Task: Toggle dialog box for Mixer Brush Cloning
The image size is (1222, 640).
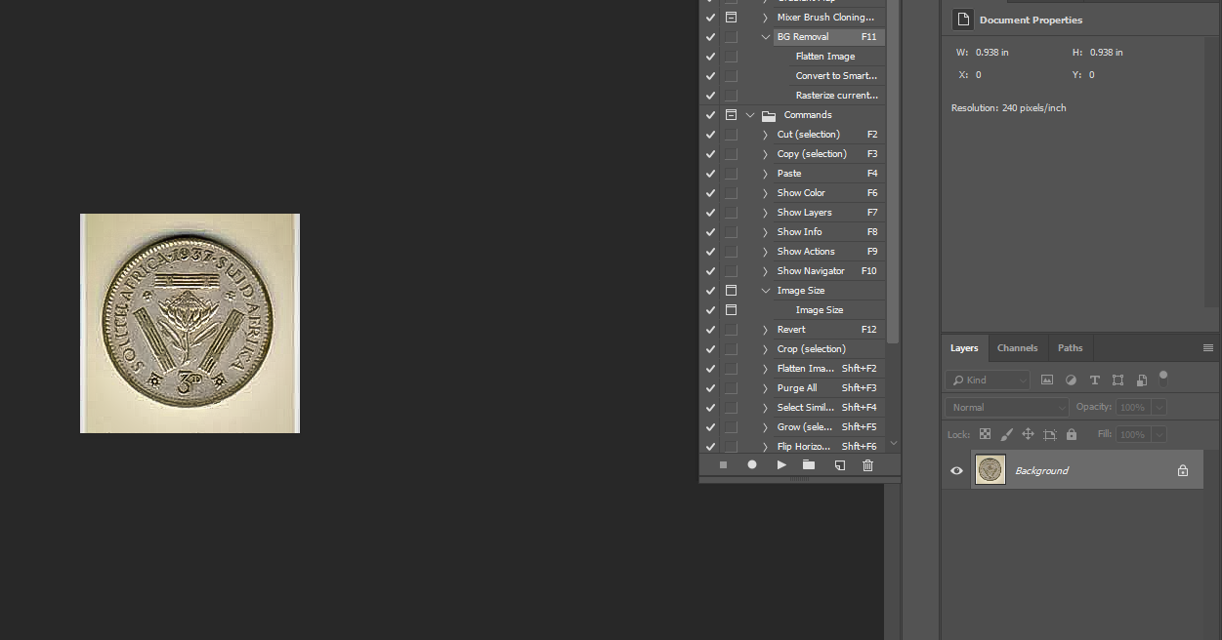Action: 731,18
